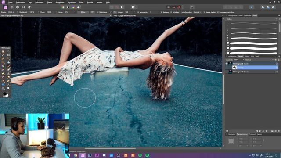The image size is (281, 158).
Task: Toggle the grid display icon in toolbar
Action: click(169, 7)
